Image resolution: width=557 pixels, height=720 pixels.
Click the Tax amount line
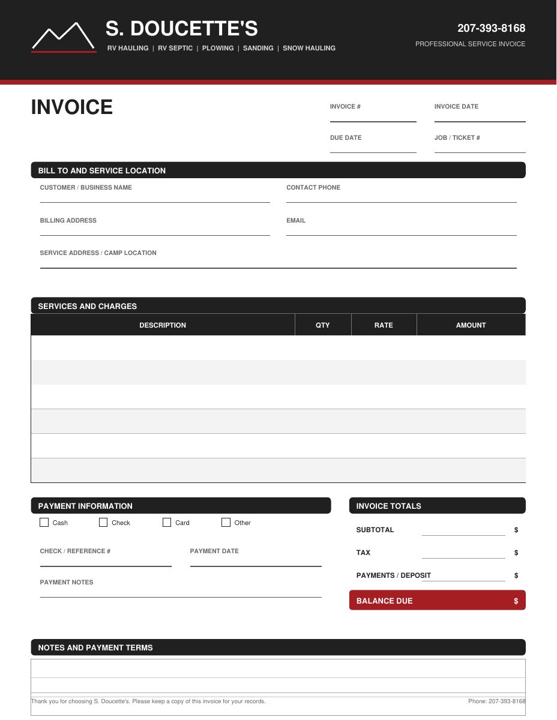pos(463,553)
